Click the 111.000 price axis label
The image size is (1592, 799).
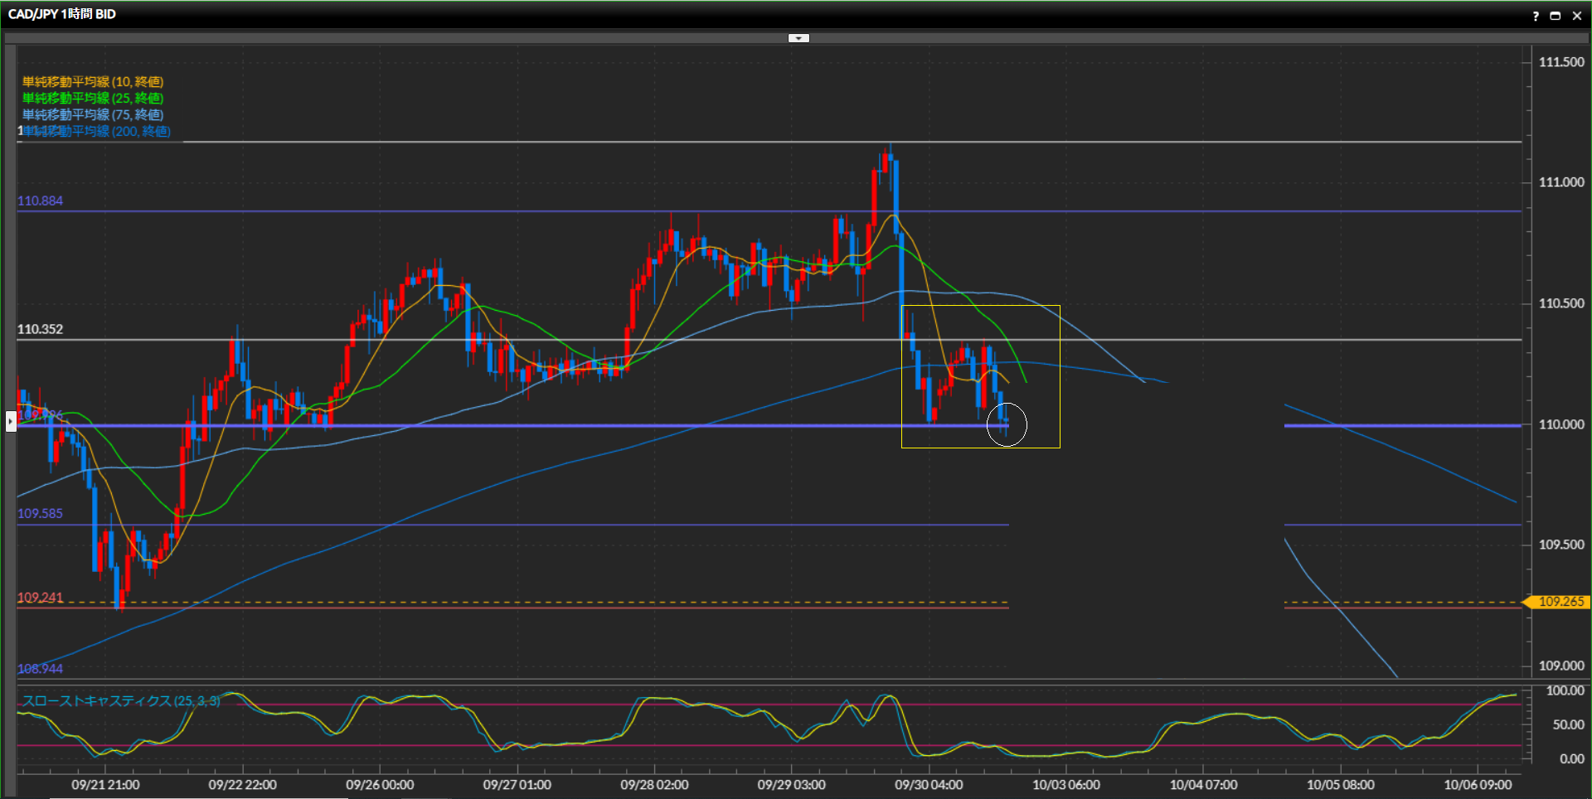pyautogui.click(x=1560, y=182)
